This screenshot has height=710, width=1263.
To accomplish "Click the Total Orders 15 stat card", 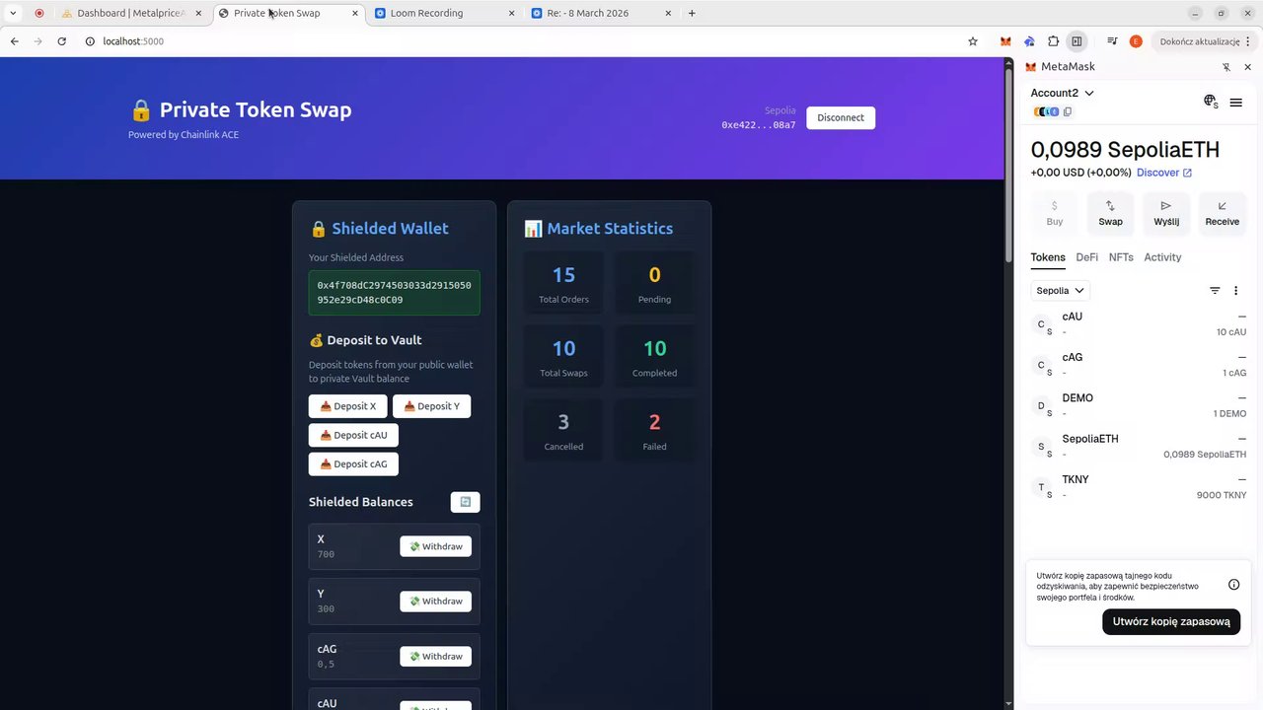I will tap(563, 282).
